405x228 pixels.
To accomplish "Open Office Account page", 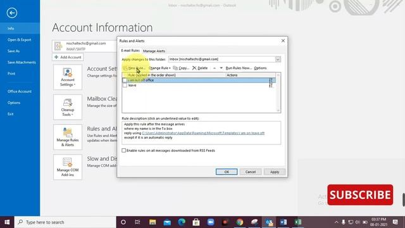I will pos(20,91).
